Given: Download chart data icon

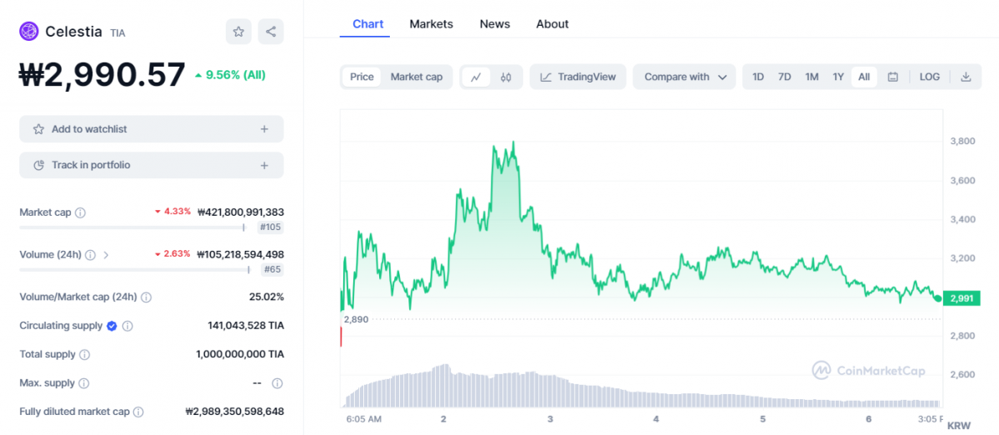Looking at the screenshot, I should click(966, 77).
